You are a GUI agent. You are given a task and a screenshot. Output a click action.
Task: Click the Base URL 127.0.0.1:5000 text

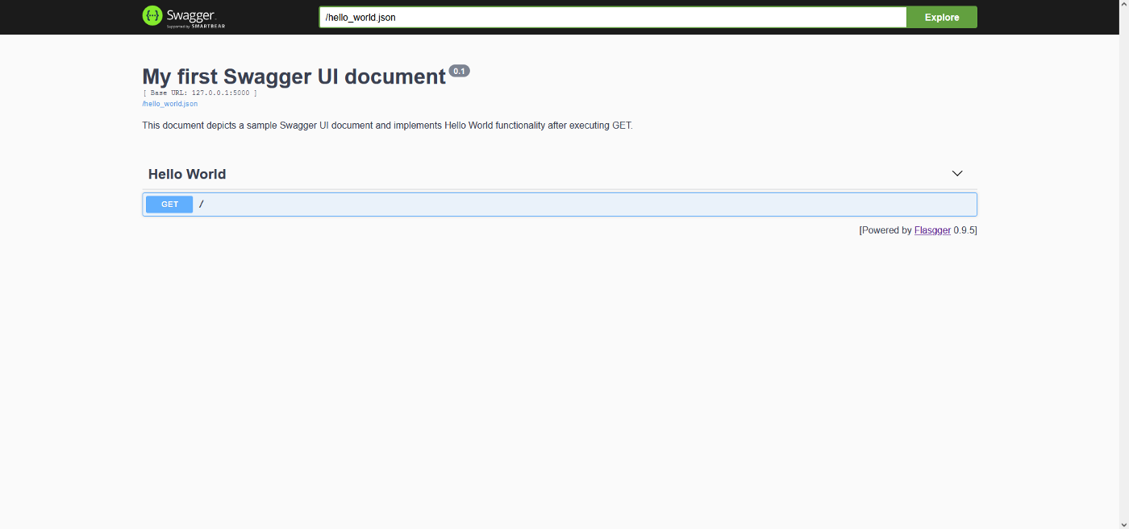[200, 93]
